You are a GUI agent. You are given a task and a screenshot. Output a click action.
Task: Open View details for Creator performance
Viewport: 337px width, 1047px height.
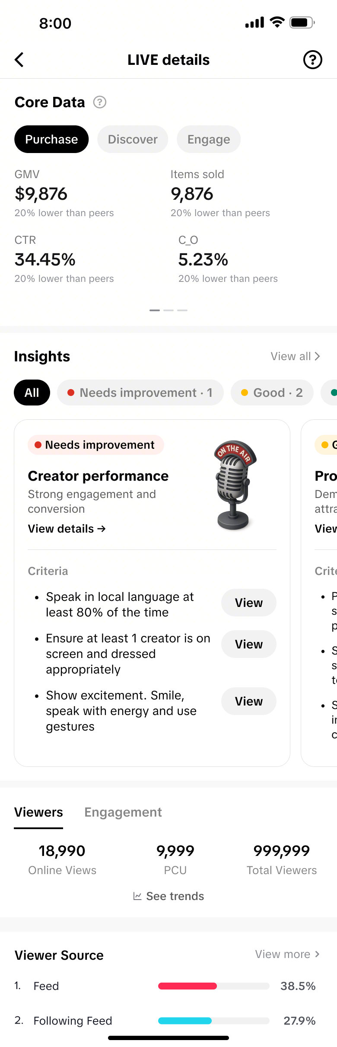[x=67, y=529]
